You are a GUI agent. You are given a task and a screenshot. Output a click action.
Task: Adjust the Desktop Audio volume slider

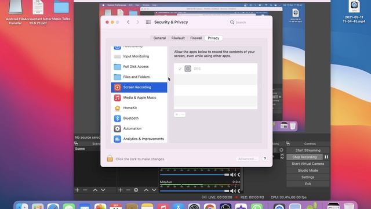click(195, 175)
